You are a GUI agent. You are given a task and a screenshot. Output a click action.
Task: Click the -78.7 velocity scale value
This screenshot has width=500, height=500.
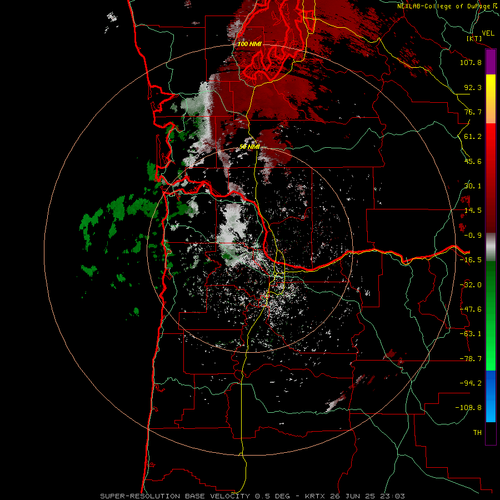(x=471, y=359)
